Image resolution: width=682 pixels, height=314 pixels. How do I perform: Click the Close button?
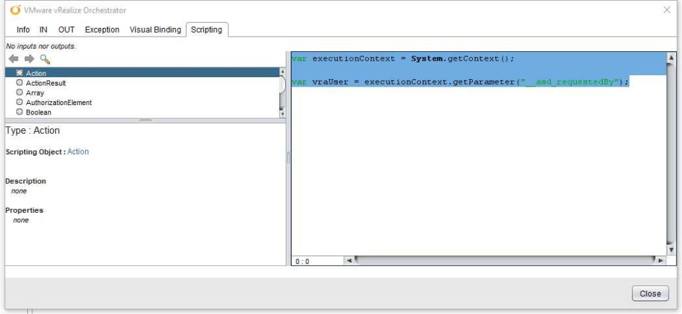coord(650,293)
